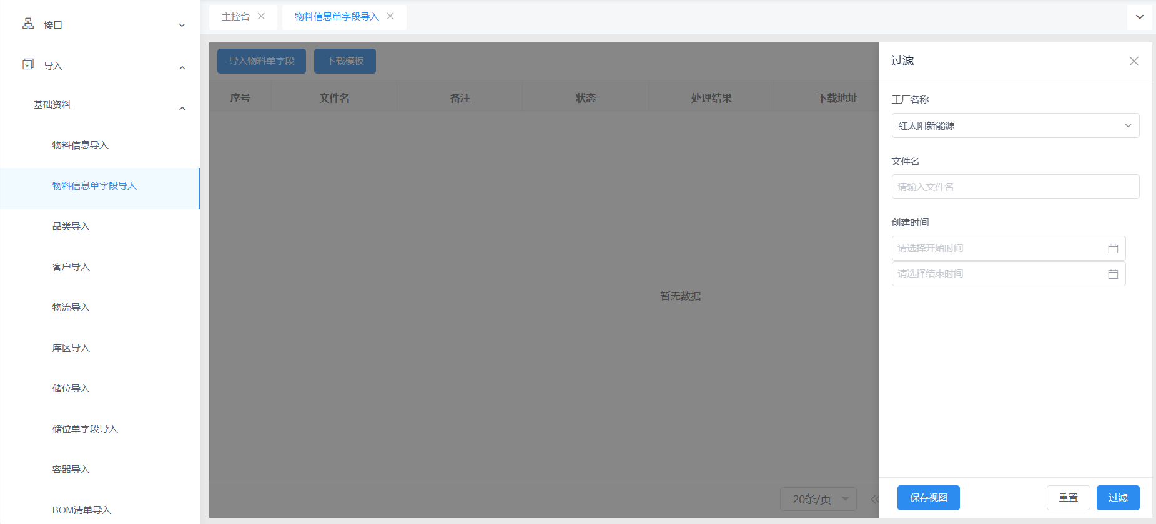Screen dimensions: 1156x524
Task: Open the tabs dropdown arrow at top right
Action: [1140, 17]
